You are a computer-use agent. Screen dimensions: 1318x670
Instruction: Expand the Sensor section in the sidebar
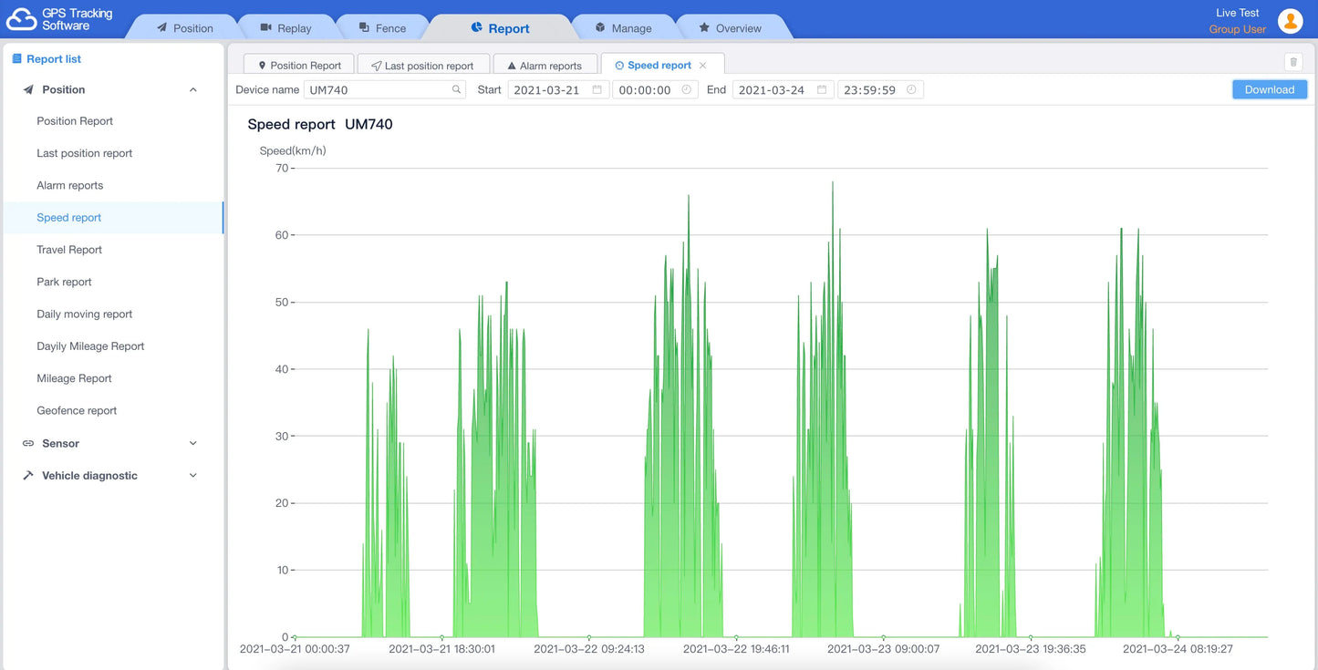click(x=192, y=443)
